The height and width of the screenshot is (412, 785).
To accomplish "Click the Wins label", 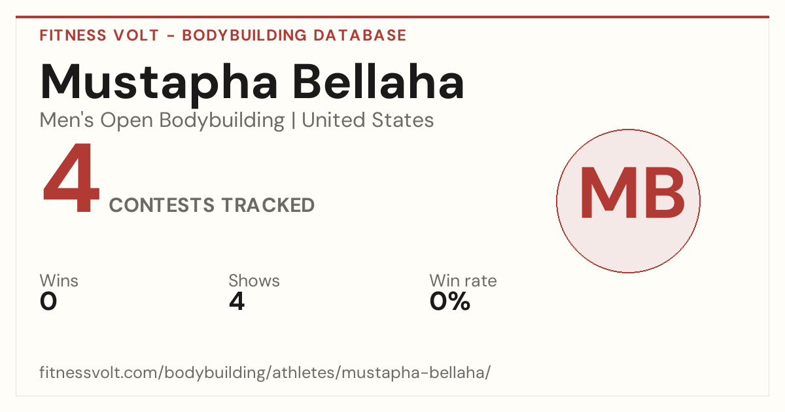I will (x=59, y=281).
